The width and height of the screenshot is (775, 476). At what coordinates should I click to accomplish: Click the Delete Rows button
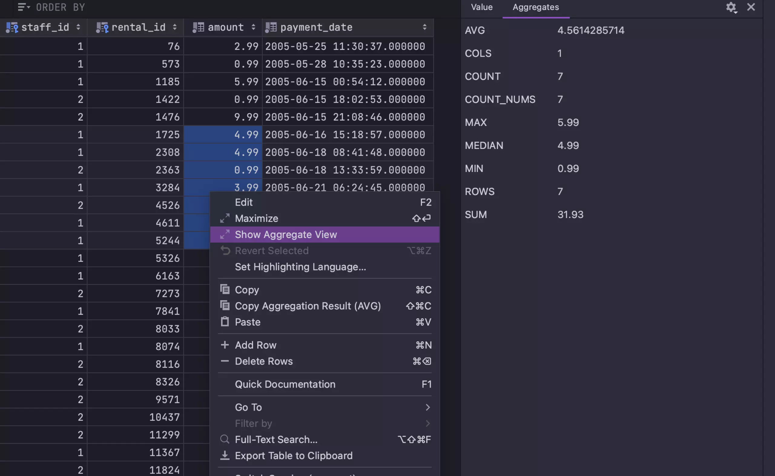(263, 362)
